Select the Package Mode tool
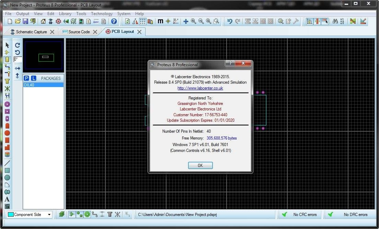379x229 pixels. [x=7, y=59]
